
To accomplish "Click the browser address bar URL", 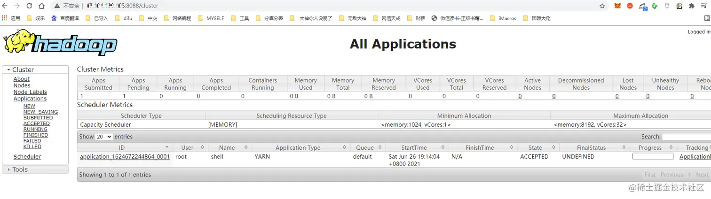I will point(122,6).
